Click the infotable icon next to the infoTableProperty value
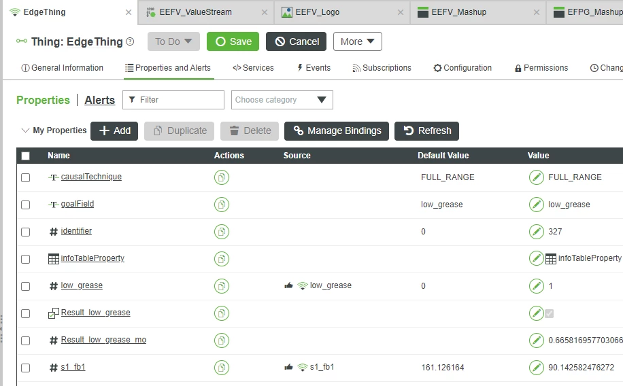Viewport: 623px width, 386px height. click(551, 259)
